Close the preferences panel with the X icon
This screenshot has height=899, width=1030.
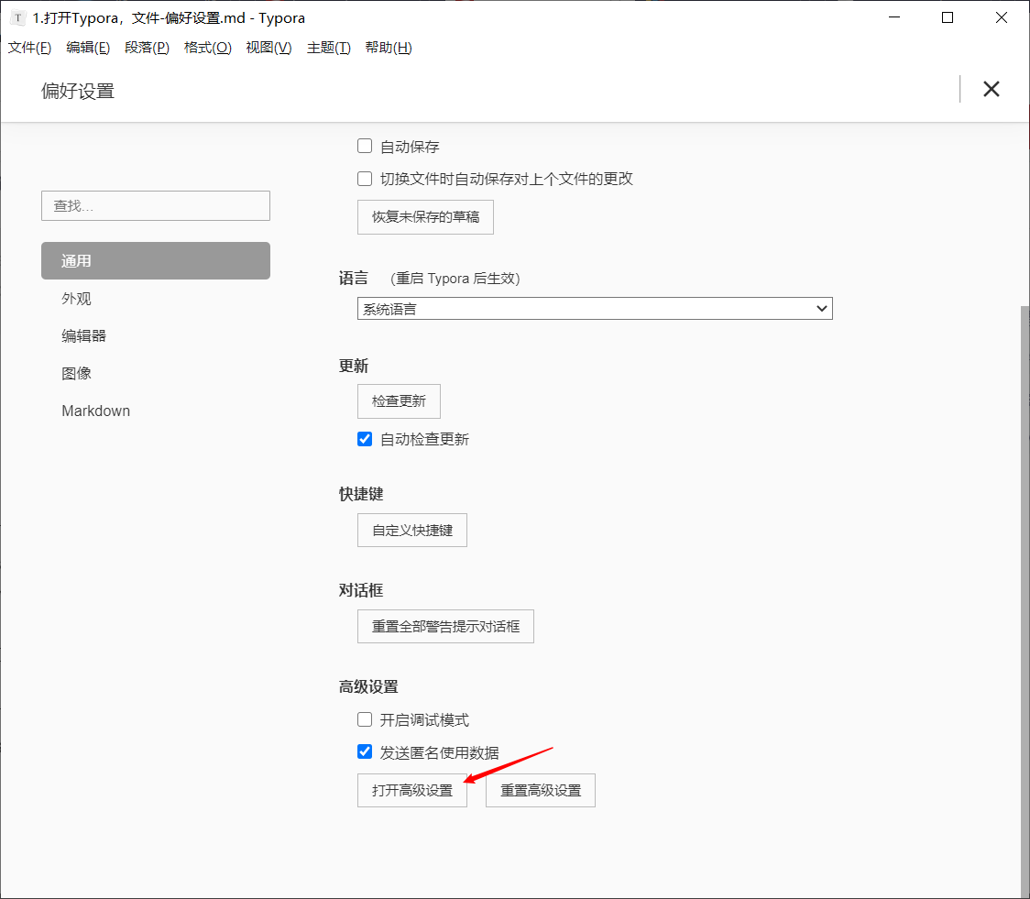[992, 89]
